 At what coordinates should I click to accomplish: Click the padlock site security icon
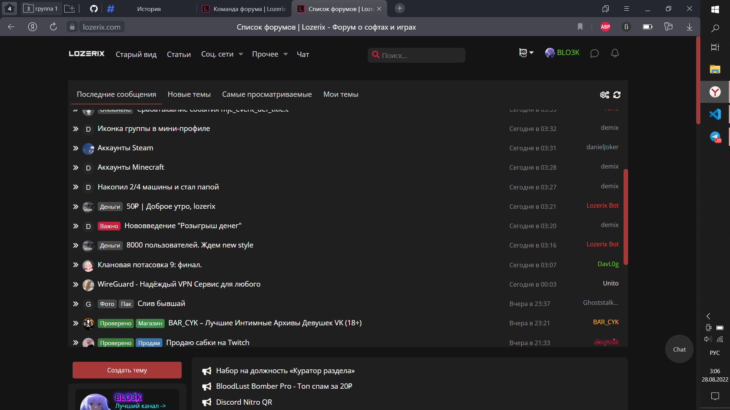coord(72,27)
